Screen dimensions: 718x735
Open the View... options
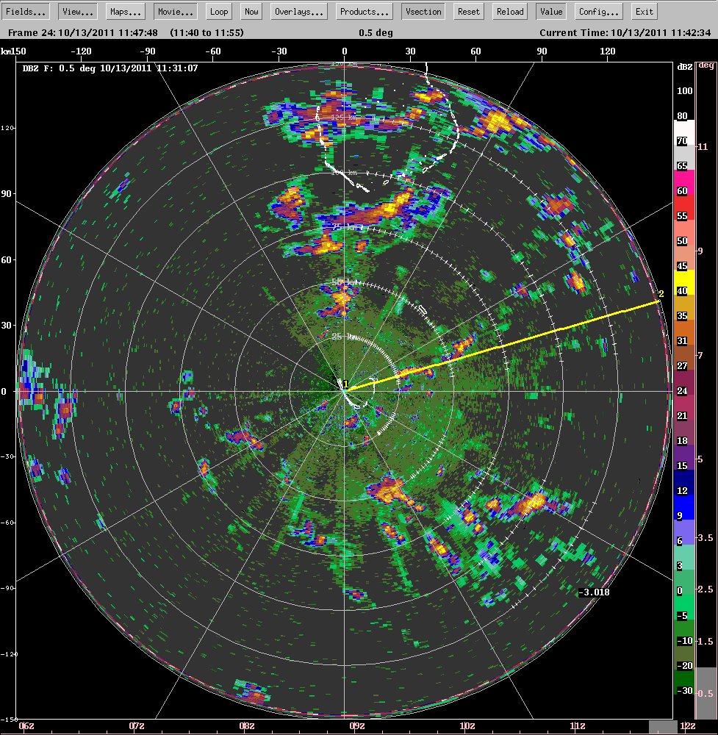point(78,12)
